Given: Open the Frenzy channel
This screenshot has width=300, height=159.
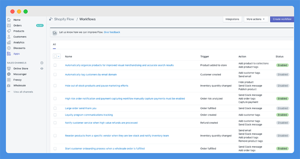Looking at the screenshot, I should coord(17,80).
